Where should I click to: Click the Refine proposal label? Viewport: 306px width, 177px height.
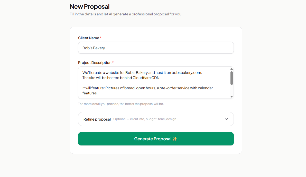click(97, 119)
